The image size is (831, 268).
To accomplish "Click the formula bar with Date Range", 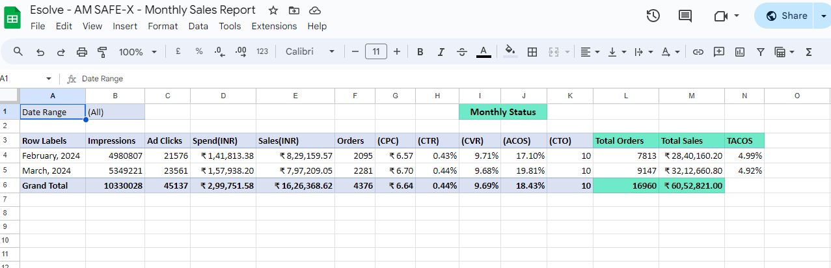I will click(x=449, y=79).
